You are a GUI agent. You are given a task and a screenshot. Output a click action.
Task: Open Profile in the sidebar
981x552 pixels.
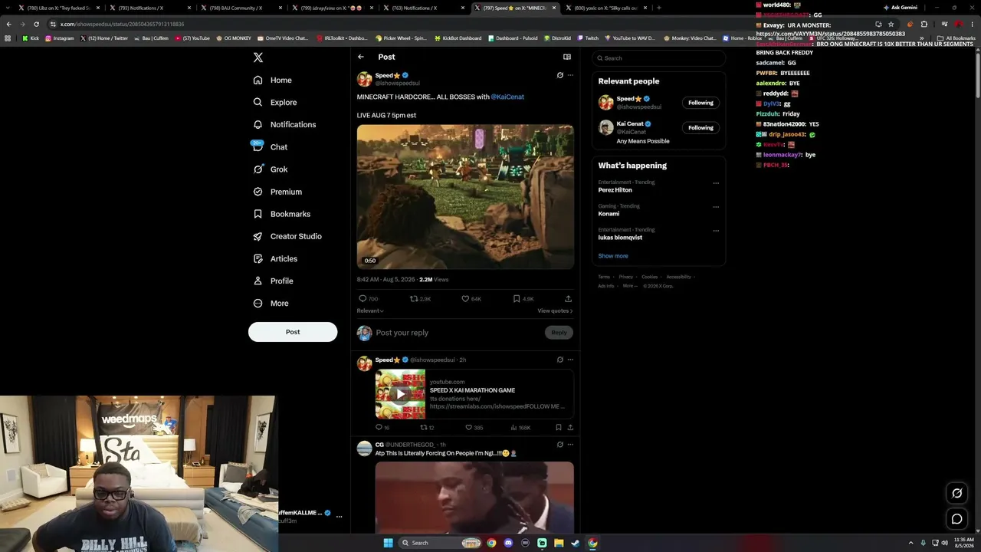tap(274, 281)
